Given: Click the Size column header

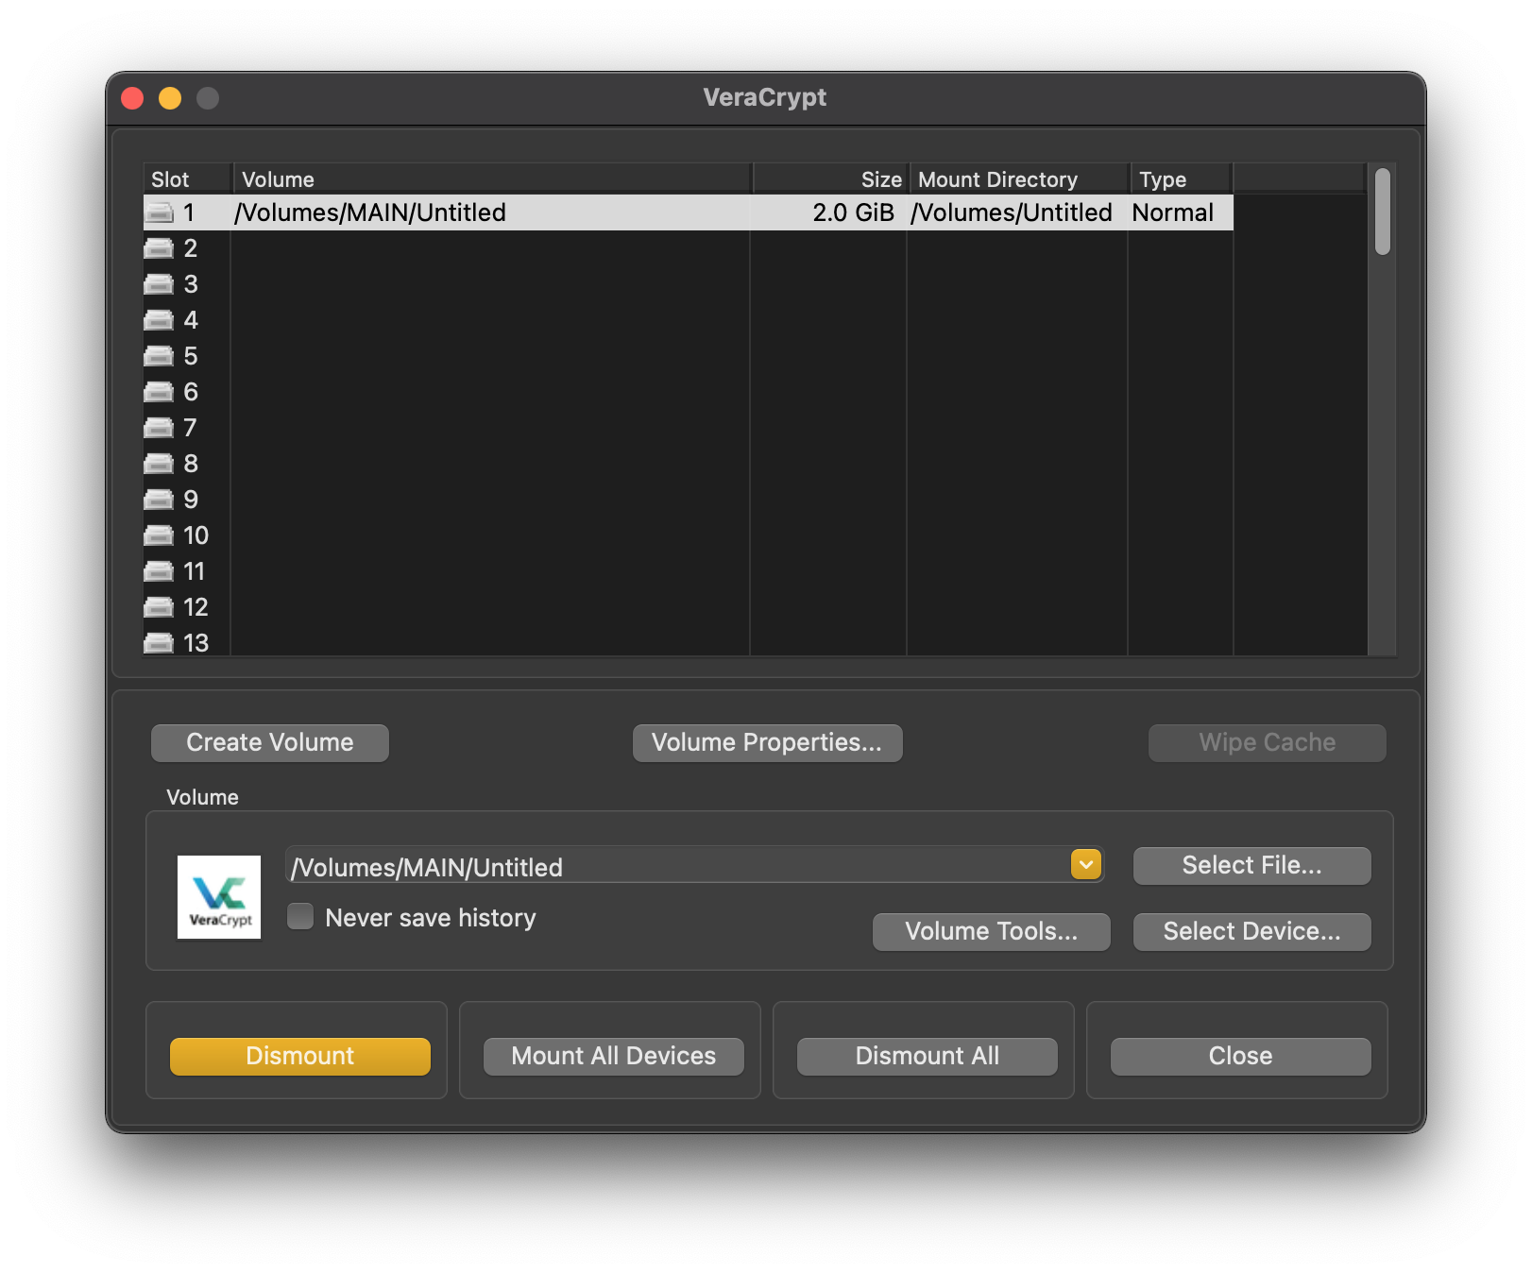Looking at the screenshot, I should pos(878,178).
